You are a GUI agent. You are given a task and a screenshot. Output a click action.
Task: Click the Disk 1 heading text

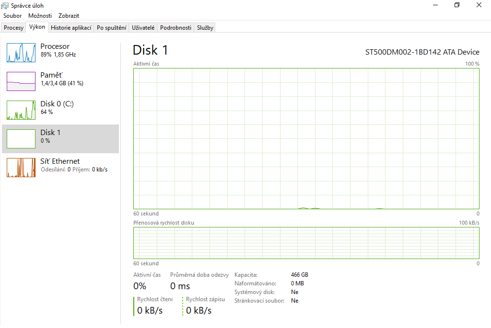pos(150,50)
